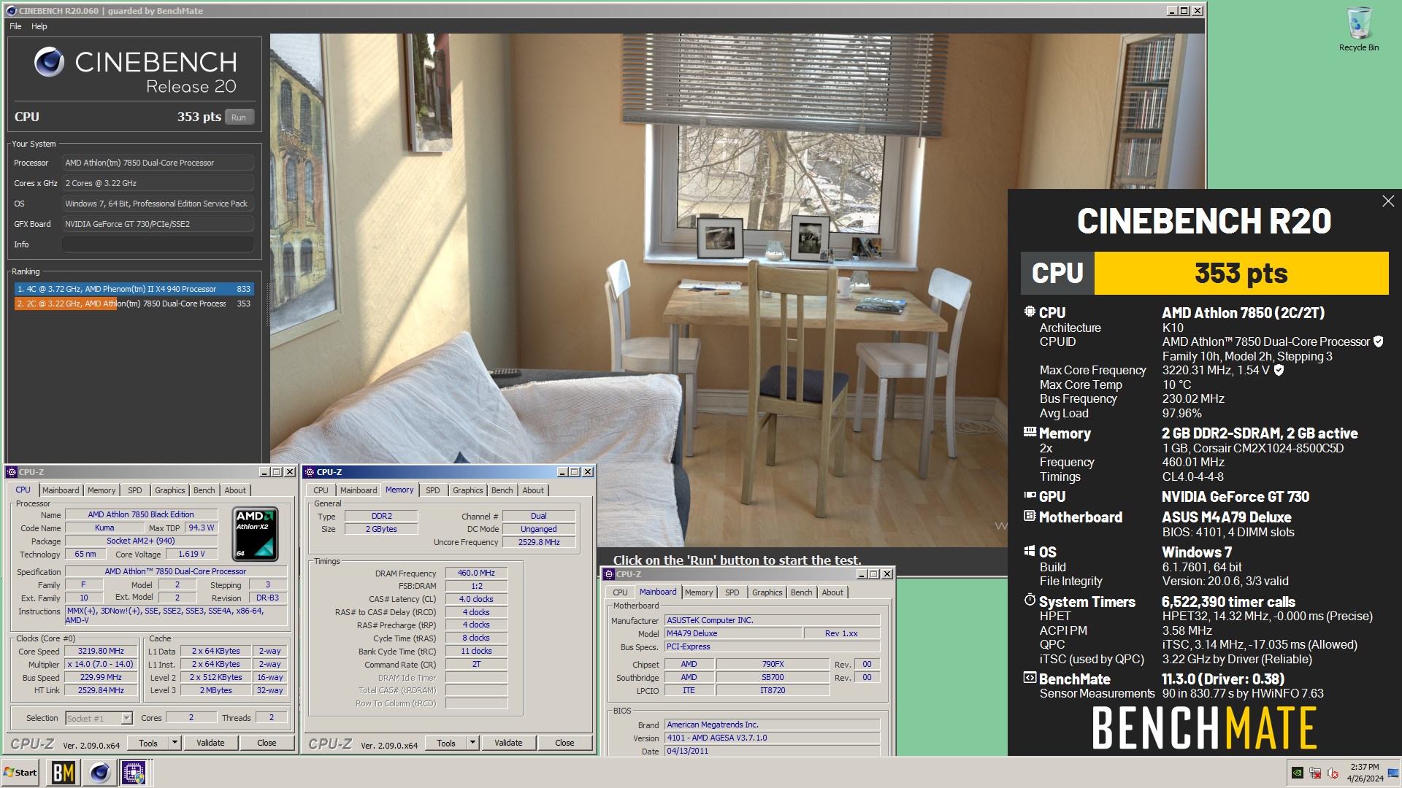Click Close in the Memory CPU-Z window
This screenshot has width=1402, height=788.
(x=564, y=743)
